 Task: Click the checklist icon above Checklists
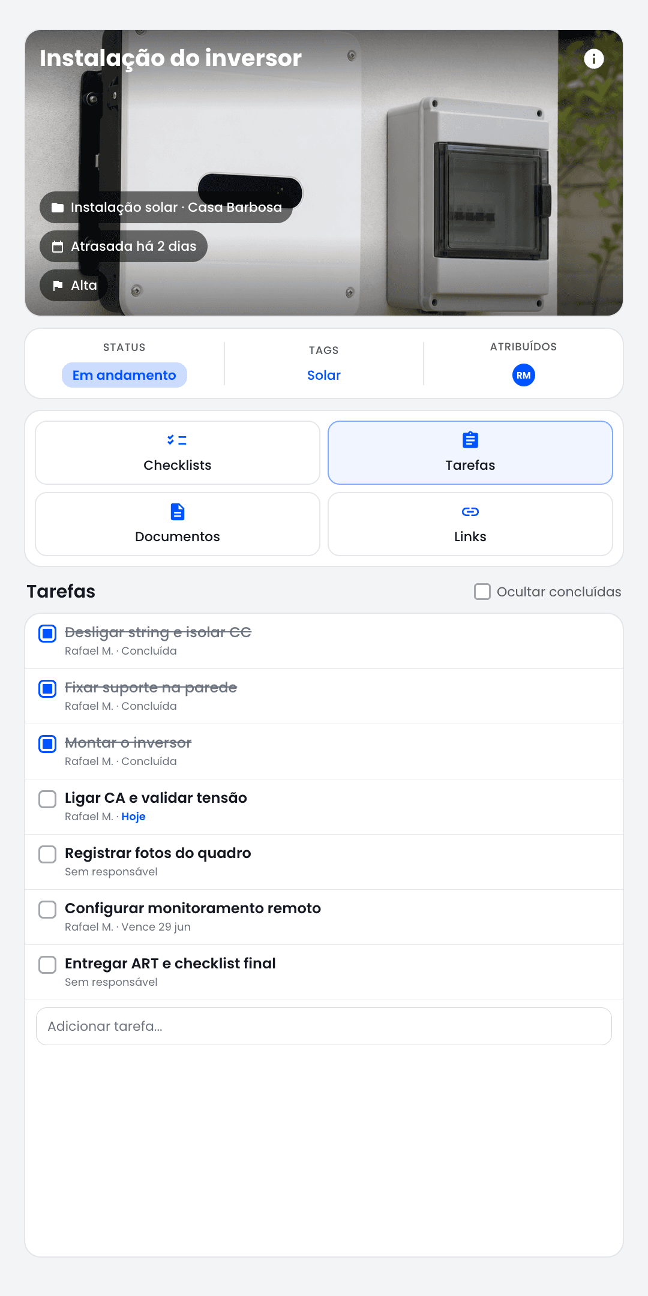(177, 440)
